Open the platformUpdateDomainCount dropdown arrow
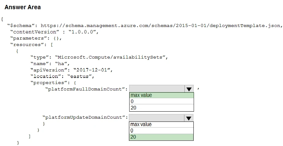Viewport: 283px width, 146px height. (189, 118)
